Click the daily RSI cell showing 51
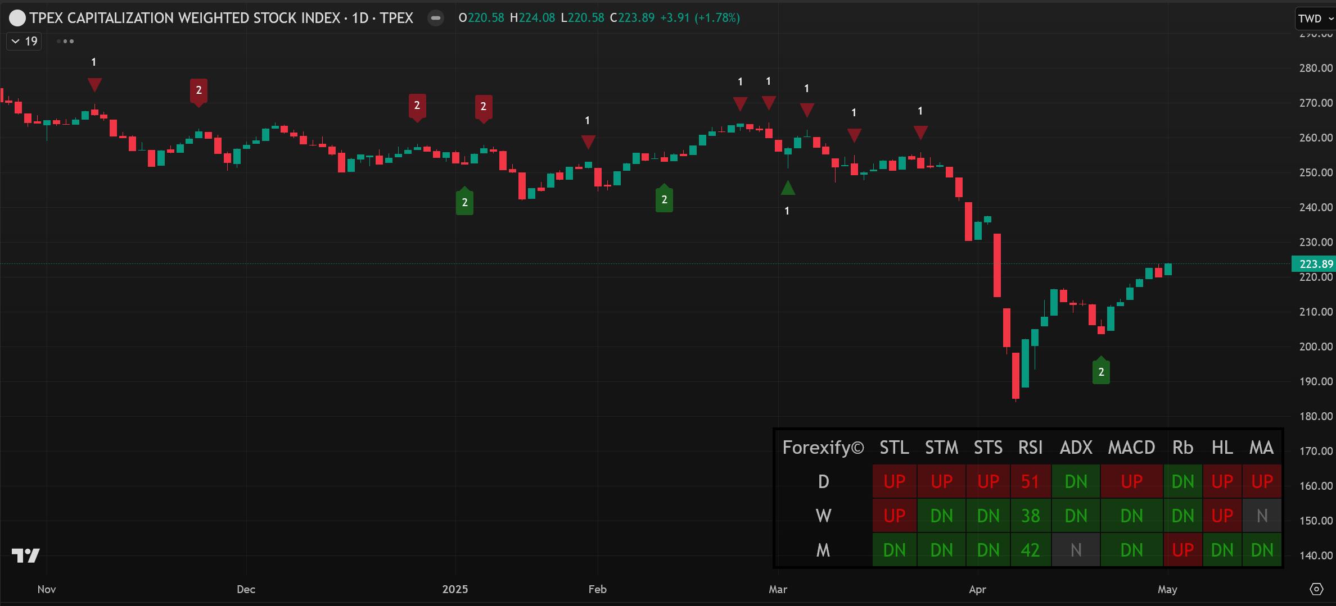The image size is (1336, 606). 1030,481
